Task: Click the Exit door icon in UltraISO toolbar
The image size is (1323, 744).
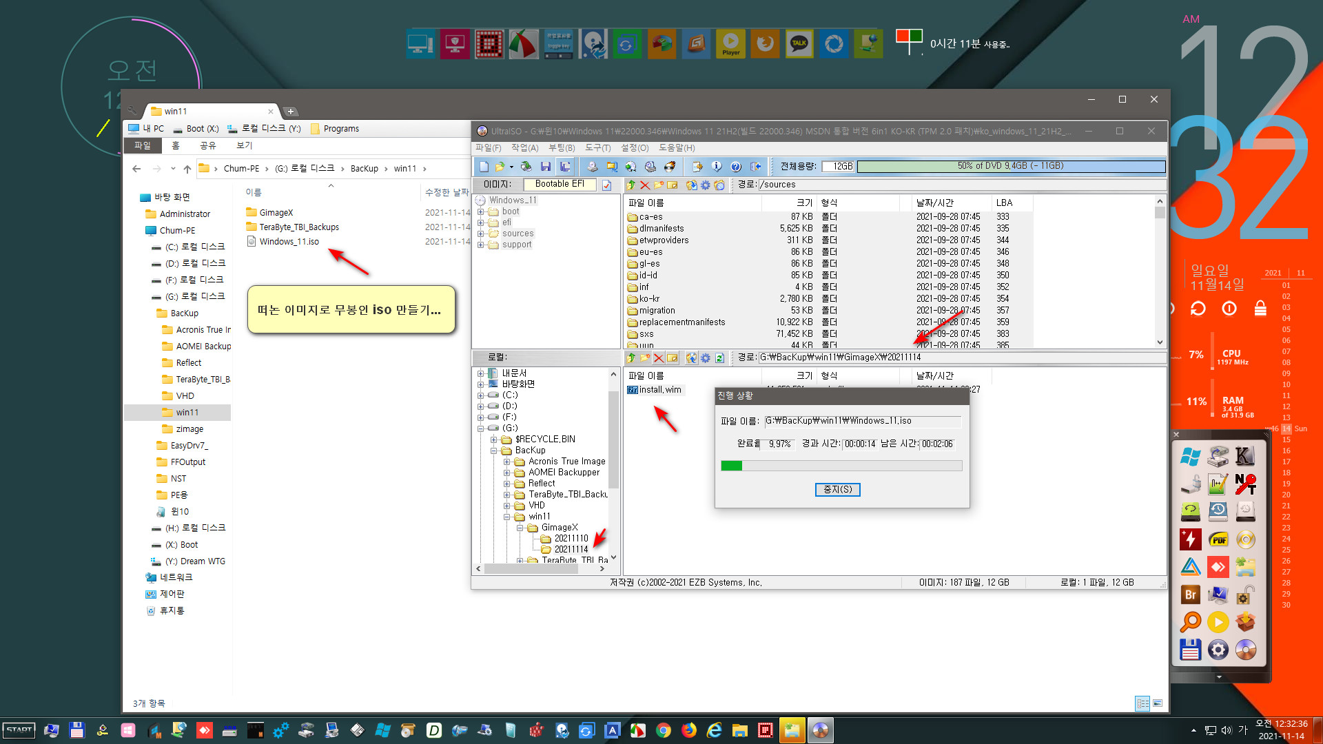Action: click(755, 167)
